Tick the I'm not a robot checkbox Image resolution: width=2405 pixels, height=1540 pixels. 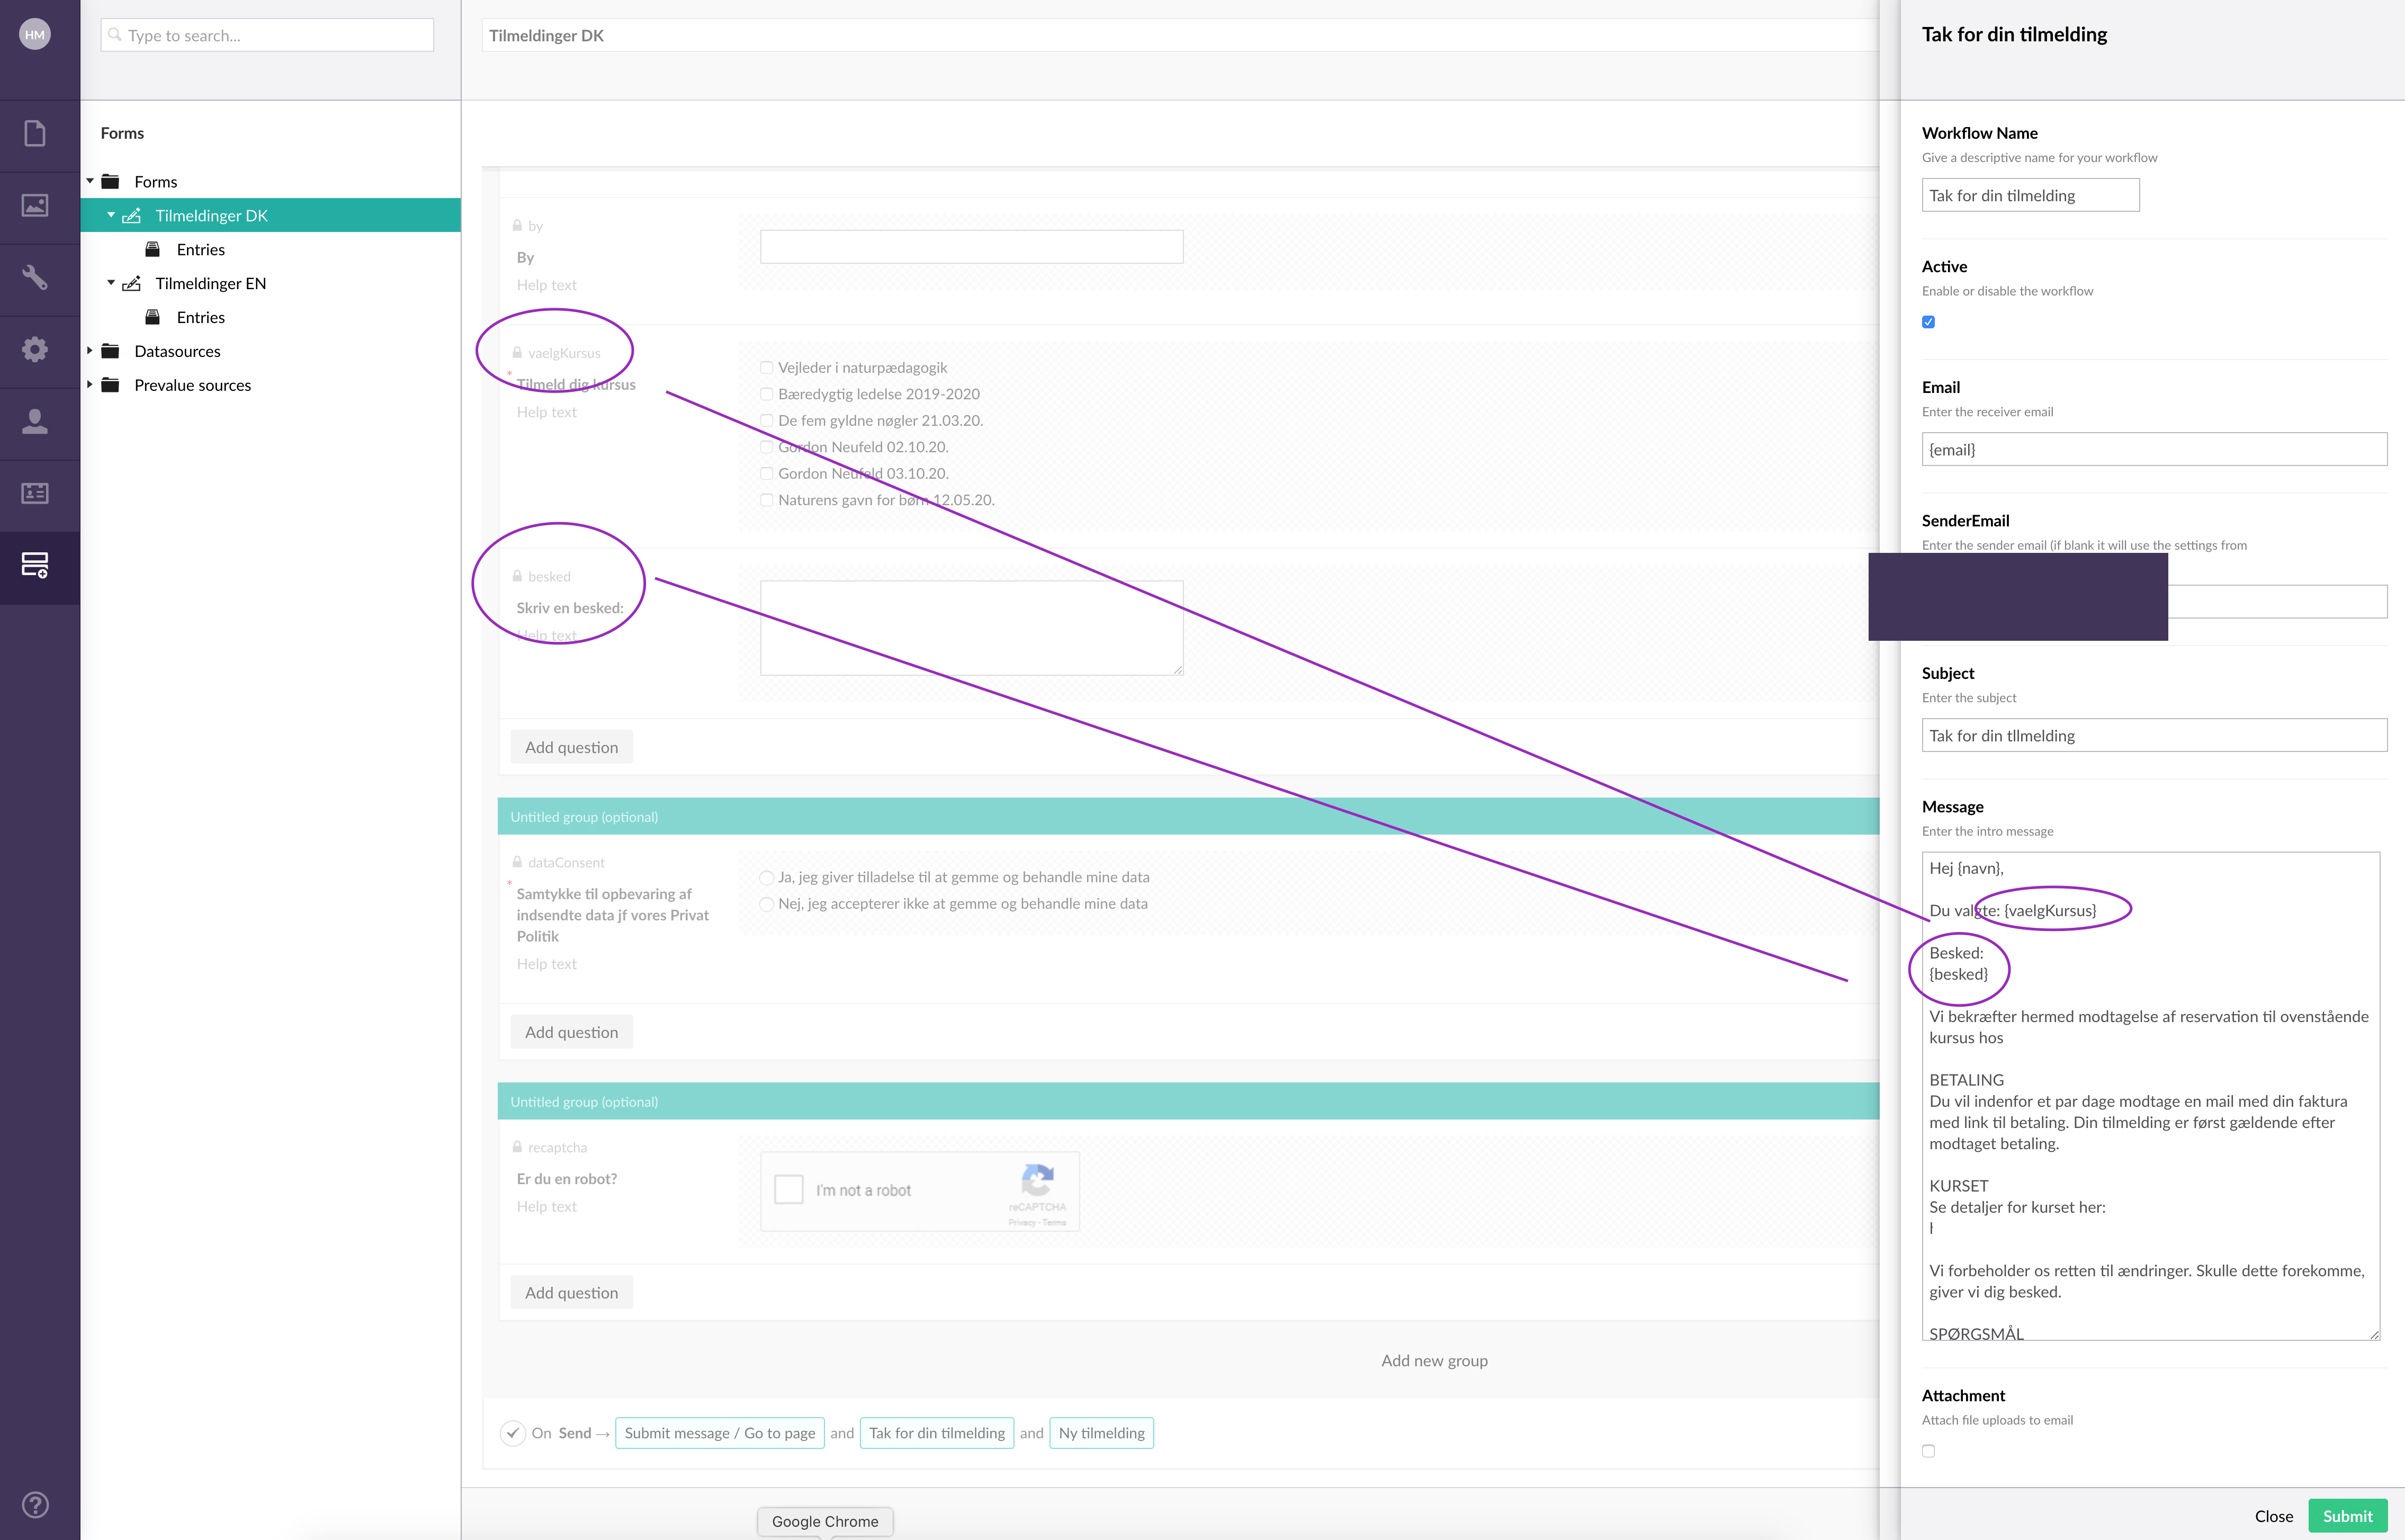coord(788,1190)
